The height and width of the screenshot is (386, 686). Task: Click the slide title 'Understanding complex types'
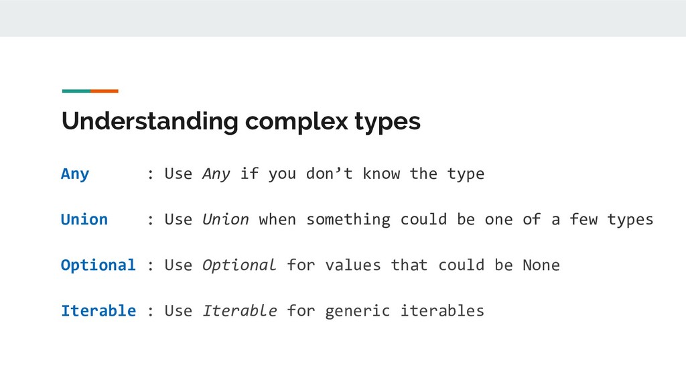pos(241,122)
